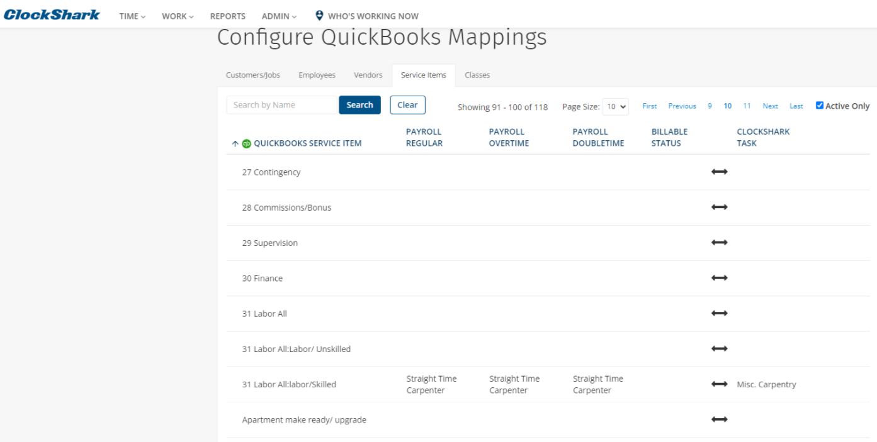Click the mapping arrow for 30 Finance

(720, 278)
